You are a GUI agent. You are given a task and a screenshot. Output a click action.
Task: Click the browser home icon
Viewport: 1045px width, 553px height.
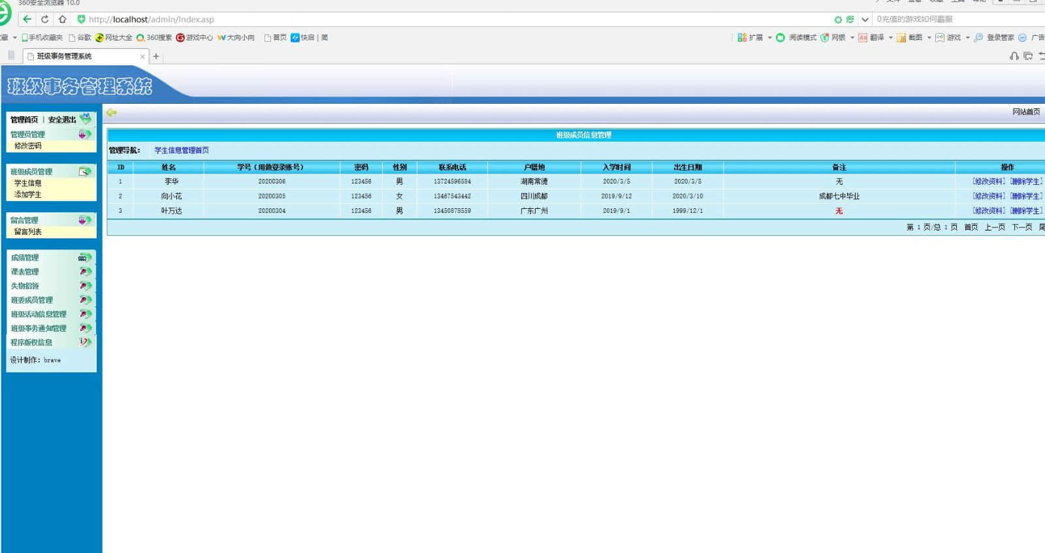click(x=62, y=20)
